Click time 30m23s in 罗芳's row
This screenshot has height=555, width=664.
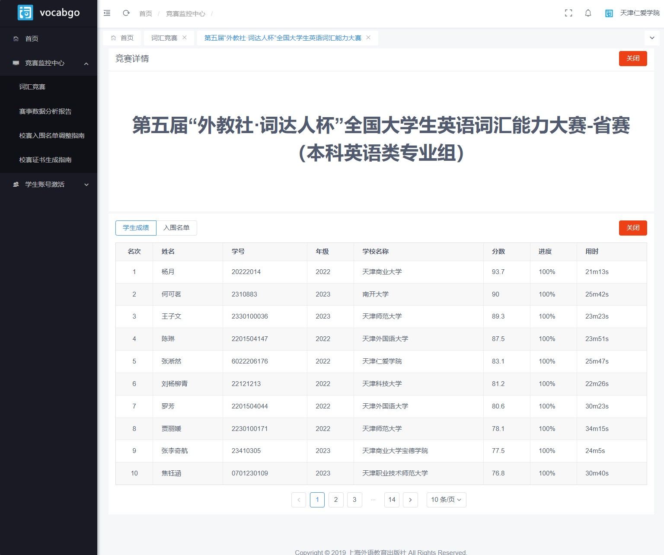597,406
